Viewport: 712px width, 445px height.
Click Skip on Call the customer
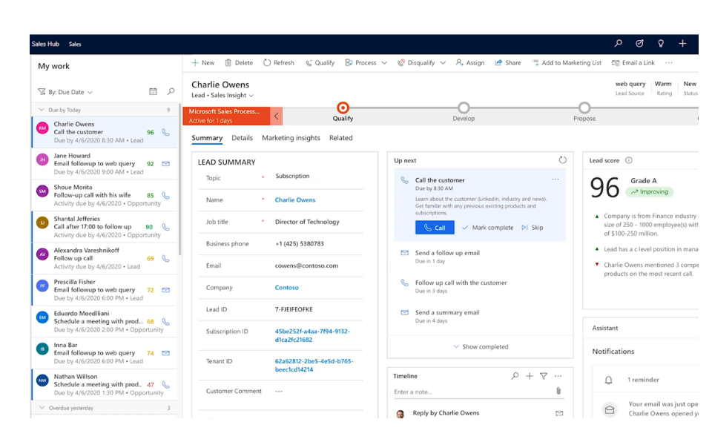533,228
